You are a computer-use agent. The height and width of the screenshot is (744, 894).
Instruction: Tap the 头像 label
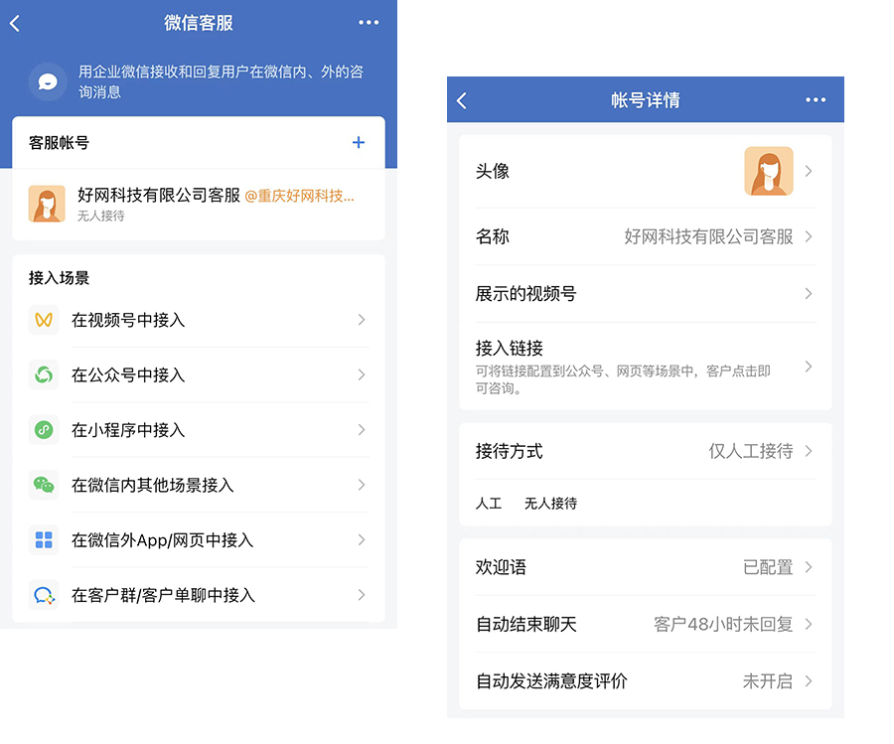point(492,171)
